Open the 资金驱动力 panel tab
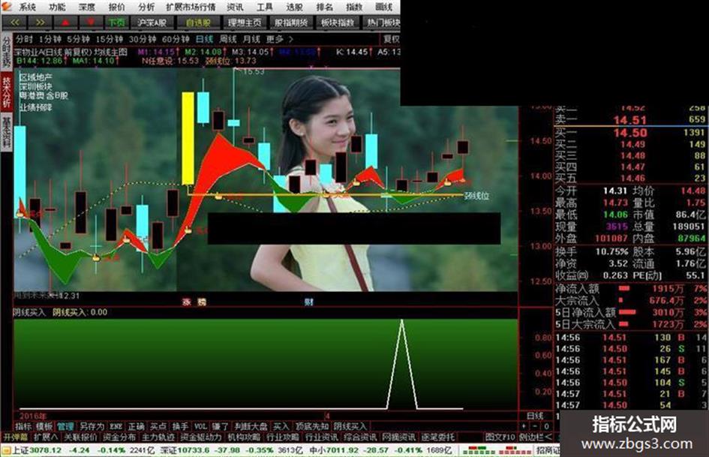Screen dimensions: 709x457 pos(201,437)
